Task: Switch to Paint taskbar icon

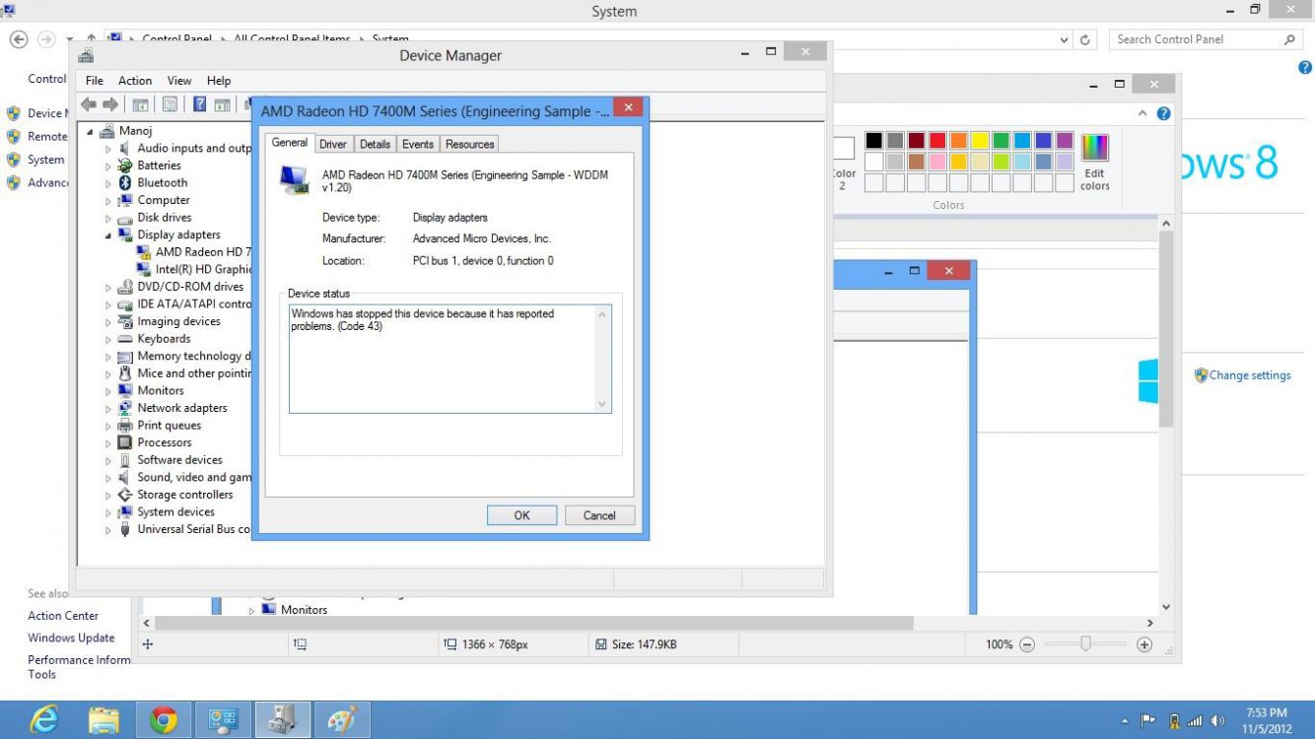Action: pos(342,720)
